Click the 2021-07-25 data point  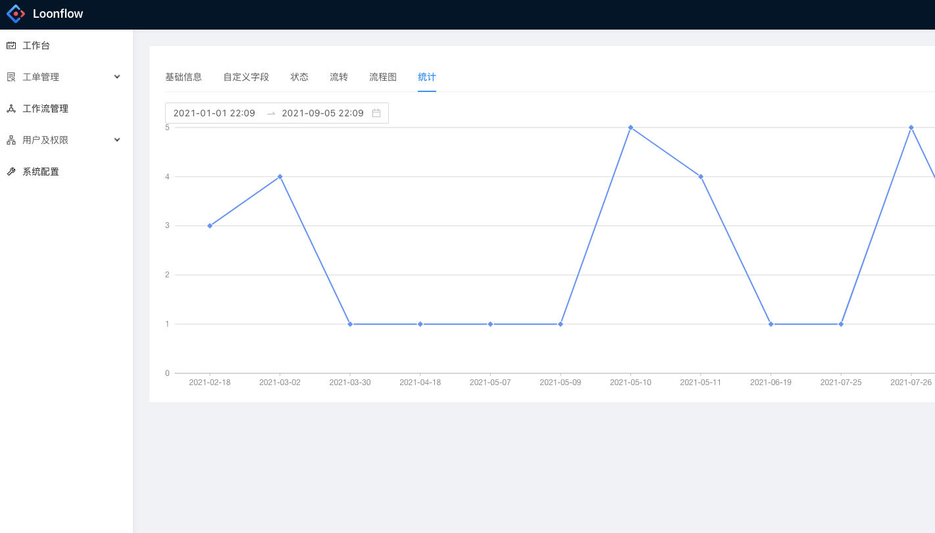[841, 324]
